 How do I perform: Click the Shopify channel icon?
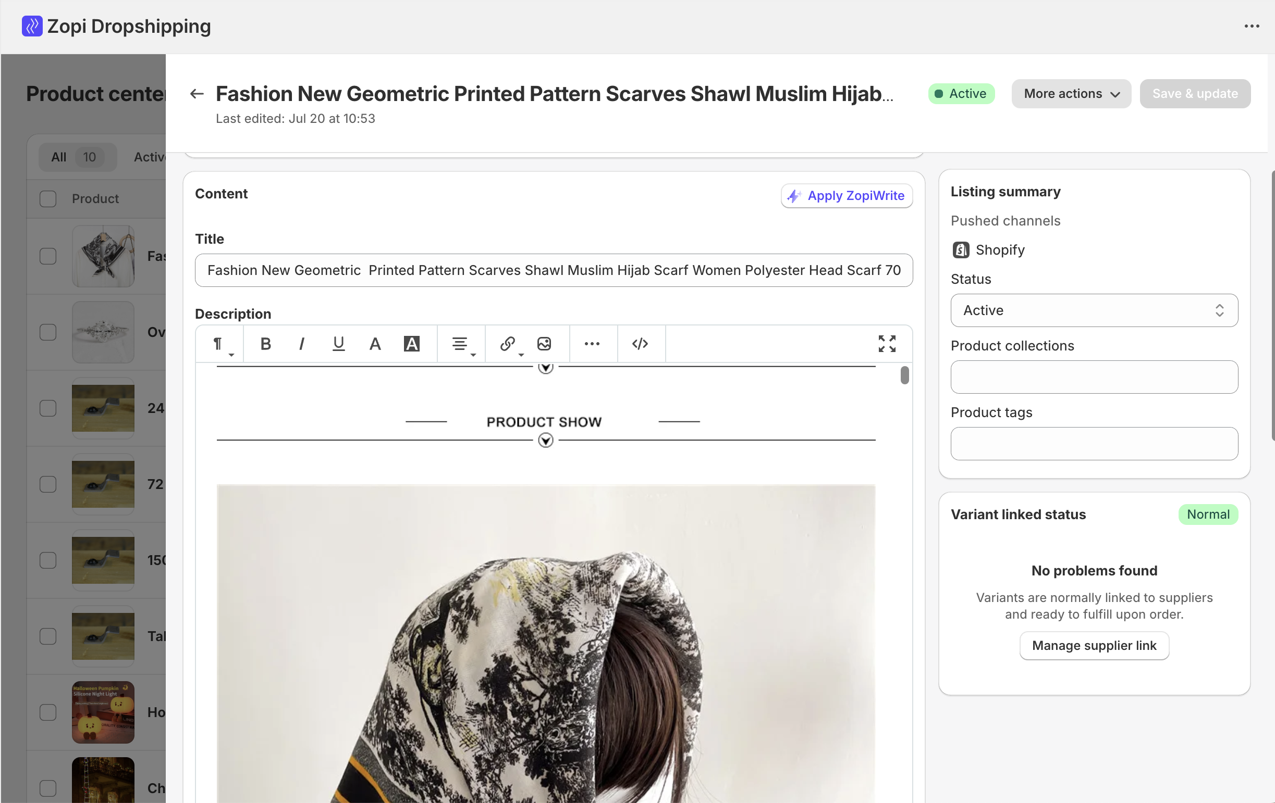click(x=961, y=249)
